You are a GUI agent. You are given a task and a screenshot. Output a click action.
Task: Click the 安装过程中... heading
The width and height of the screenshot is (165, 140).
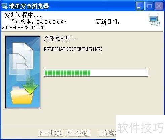coord(23,15)
